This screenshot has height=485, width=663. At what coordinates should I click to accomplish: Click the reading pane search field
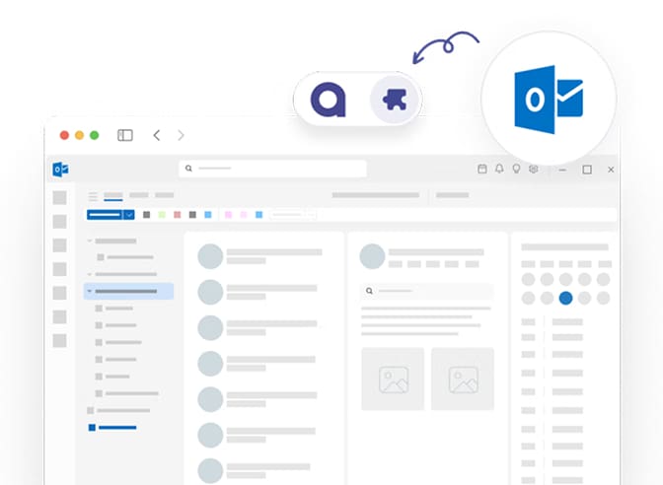tap(426, 291)
